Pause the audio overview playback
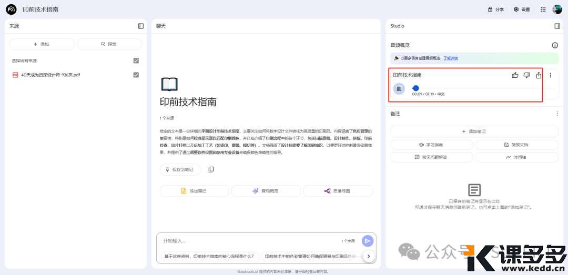 tap(399, 89)
